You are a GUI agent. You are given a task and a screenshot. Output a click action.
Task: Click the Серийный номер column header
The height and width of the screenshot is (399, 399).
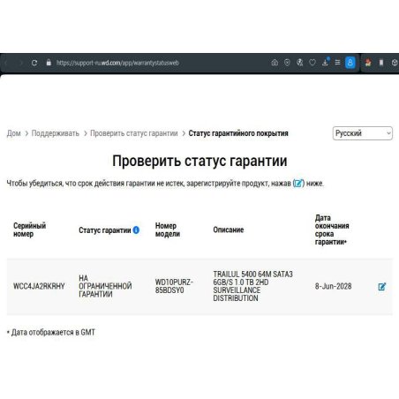[29, 230]
